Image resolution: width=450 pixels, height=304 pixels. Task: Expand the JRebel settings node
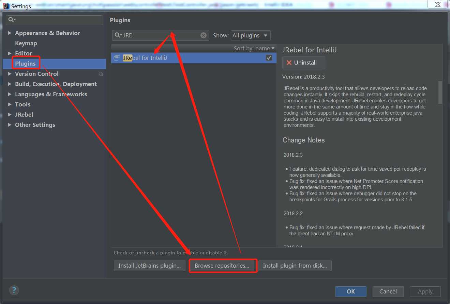[10, 115]
